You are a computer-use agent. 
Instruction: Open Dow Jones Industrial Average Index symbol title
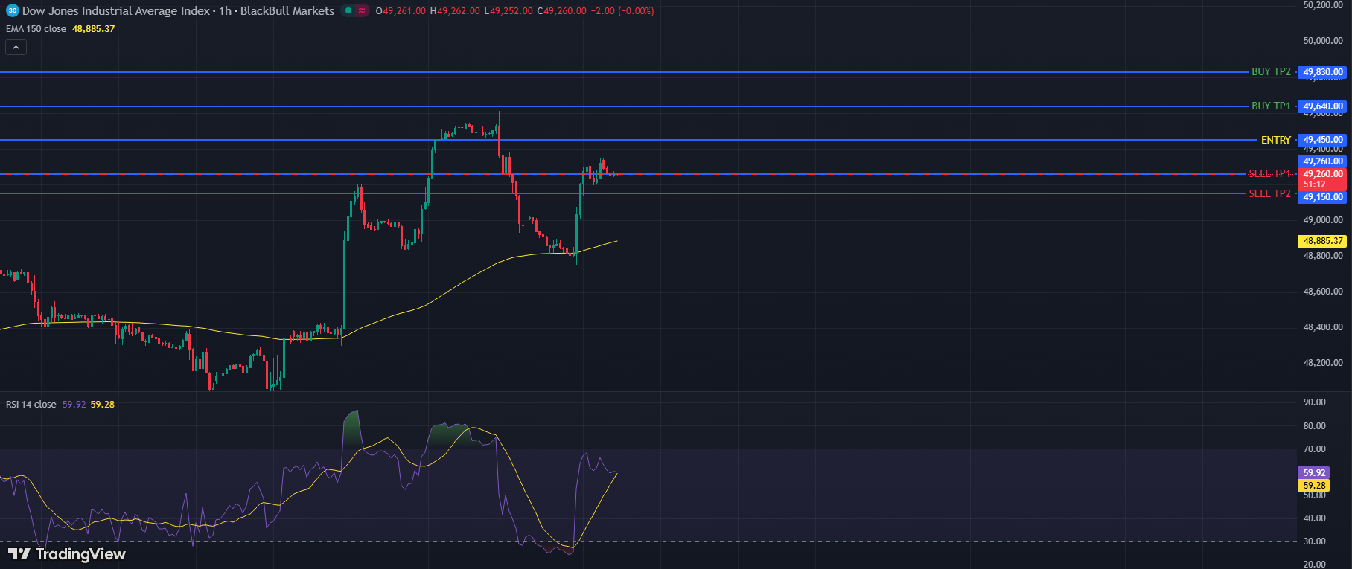115,11
